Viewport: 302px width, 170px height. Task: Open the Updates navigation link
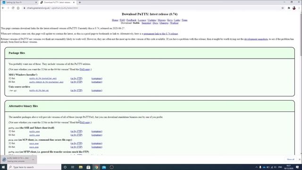(152, 20)
